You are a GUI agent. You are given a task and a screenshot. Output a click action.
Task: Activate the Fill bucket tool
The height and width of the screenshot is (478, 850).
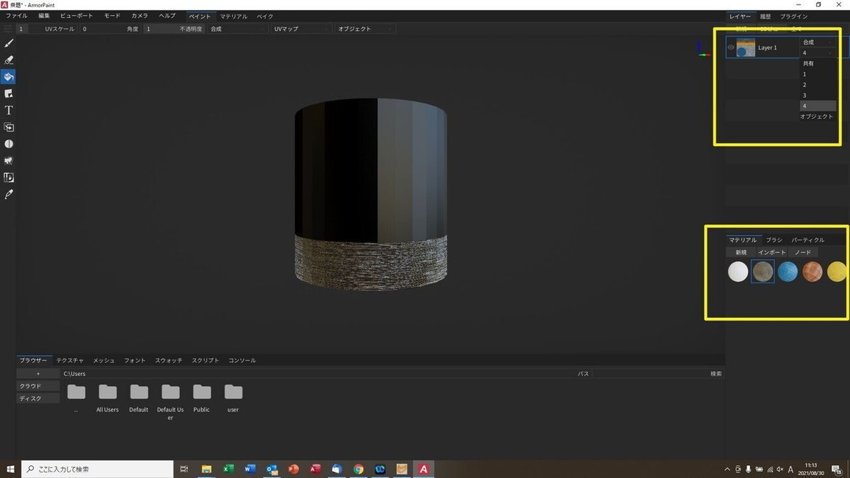point(9,76)
